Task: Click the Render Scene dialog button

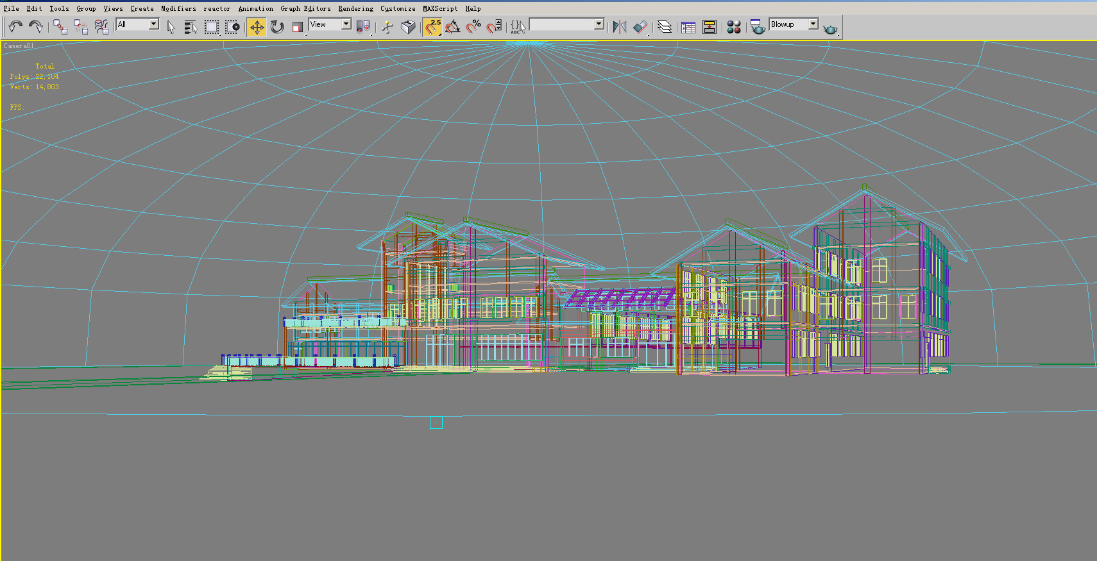Action: click(x=758, y=27)
